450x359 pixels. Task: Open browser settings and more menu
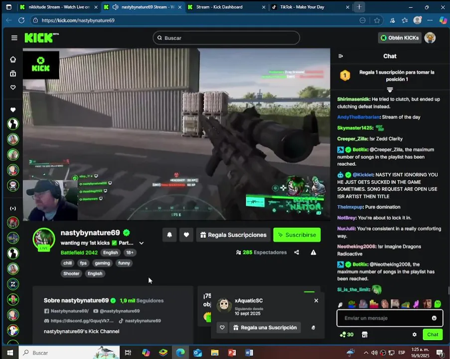[430, 20]
